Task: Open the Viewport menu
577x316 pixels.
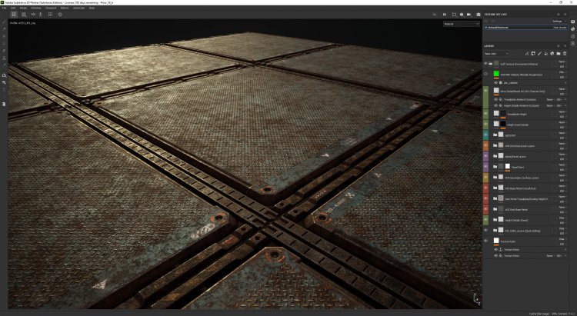Action: (51, 8)
